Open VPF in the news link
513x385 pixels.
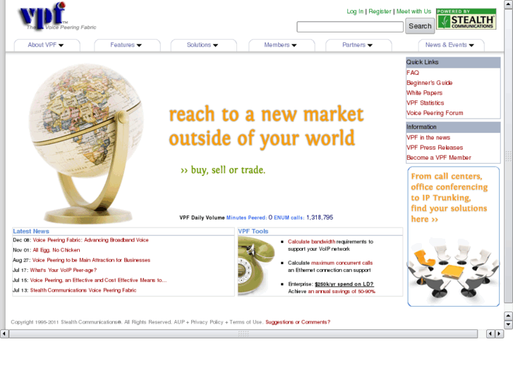428,138
